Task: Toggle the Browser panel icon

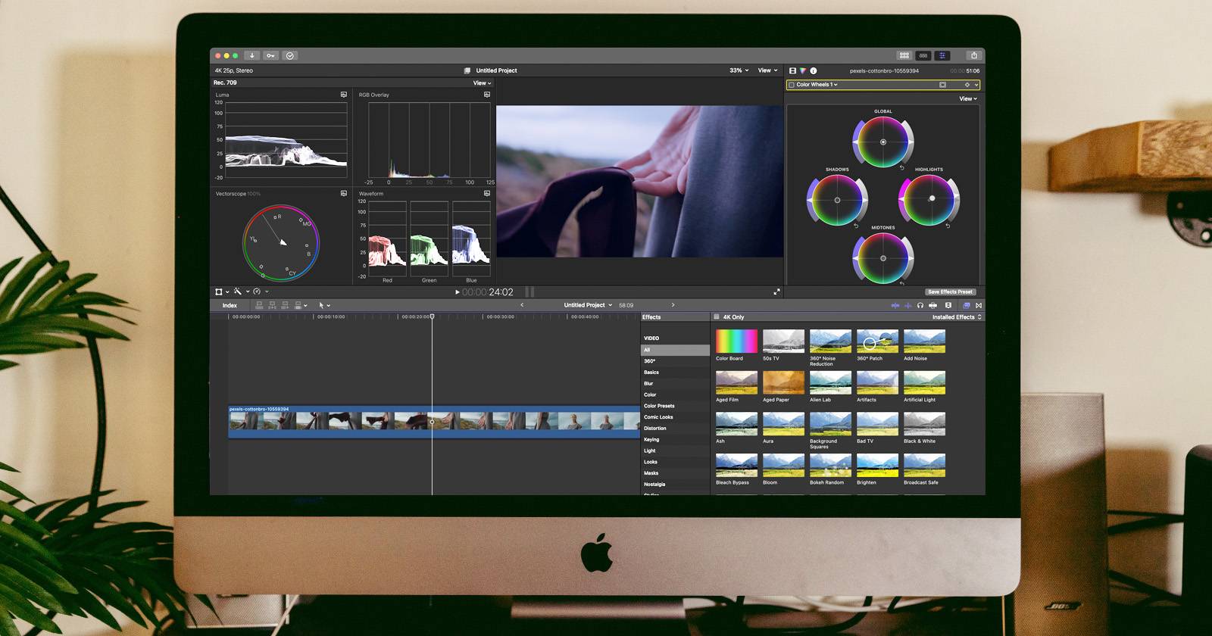Action: coord(904,55)
